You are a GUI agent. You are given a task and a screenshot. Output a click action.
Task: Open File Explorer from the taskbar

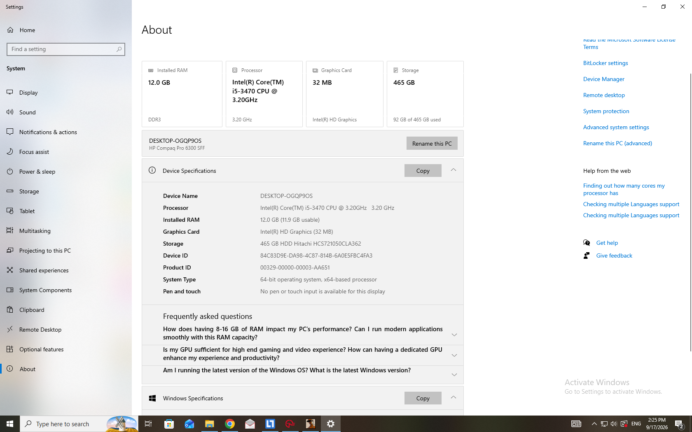tap(209, 424)
